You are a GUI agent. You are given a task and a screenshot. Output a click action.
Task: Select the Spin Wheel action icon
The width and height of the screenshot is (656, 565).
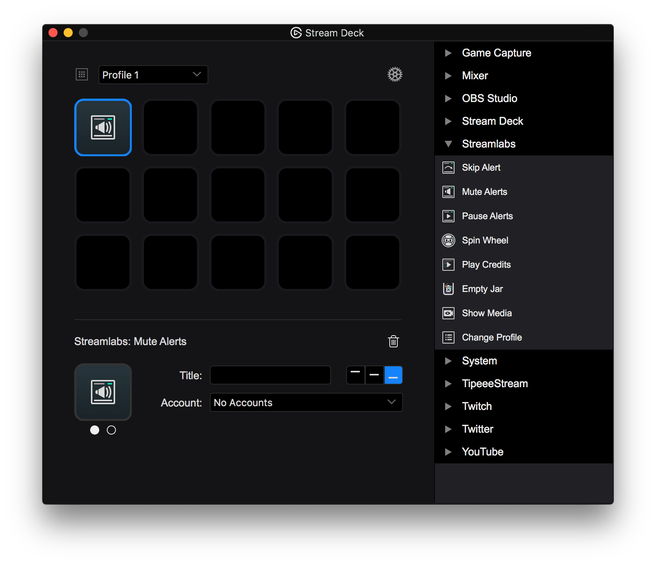(x=448, y=240)
